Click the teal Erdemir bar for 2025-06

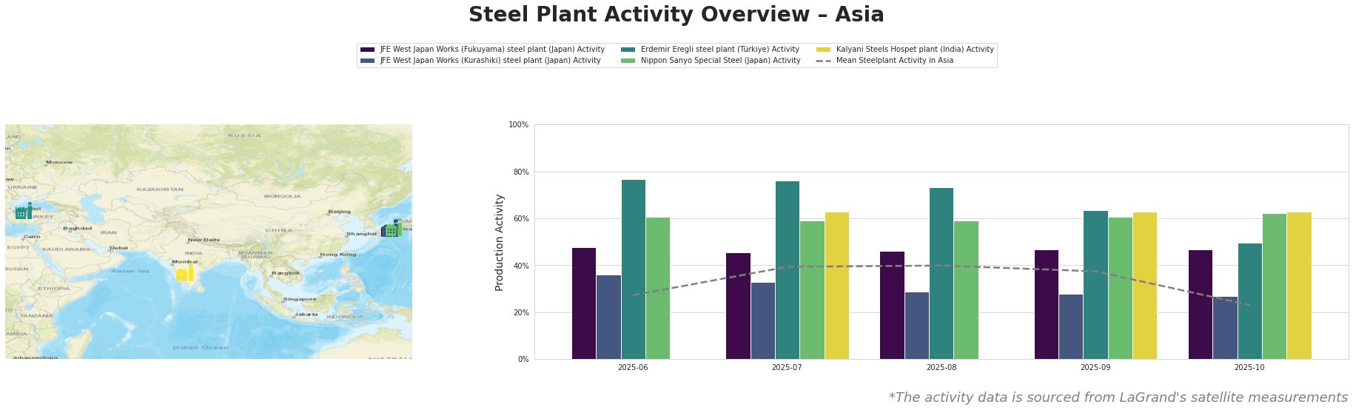pos(634,269)
